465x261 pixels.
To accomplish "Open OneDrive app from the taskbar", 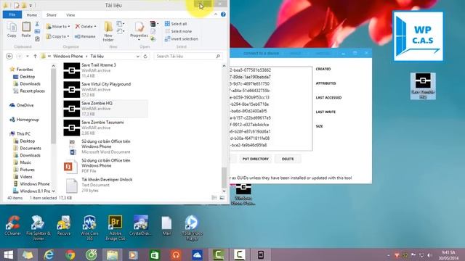I will pyautogui.click(x=197, y=254).
